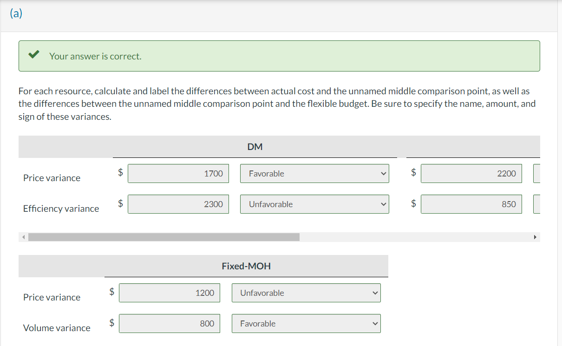Click the right scroll arrow on the scrollbar
The image size is (562, 346).
point(535,237)
